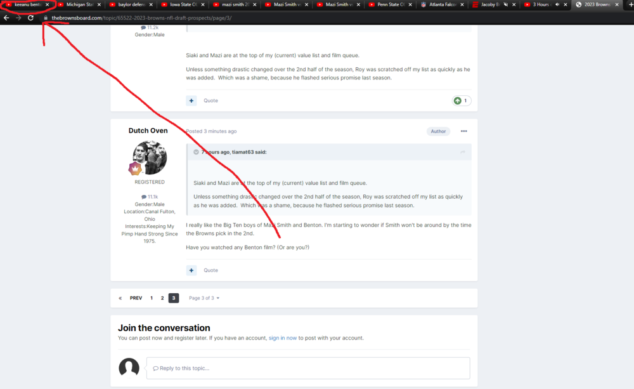Close the keeanu benton tab
Viewport: 634px width, 389px height.
pos(48,4)
